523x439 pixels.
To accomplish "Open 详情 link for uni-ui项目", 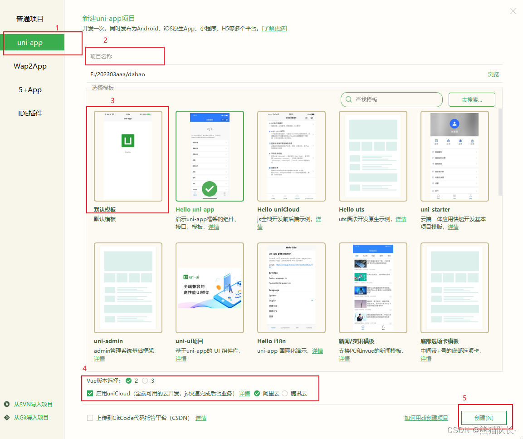I will pos(181,359).
